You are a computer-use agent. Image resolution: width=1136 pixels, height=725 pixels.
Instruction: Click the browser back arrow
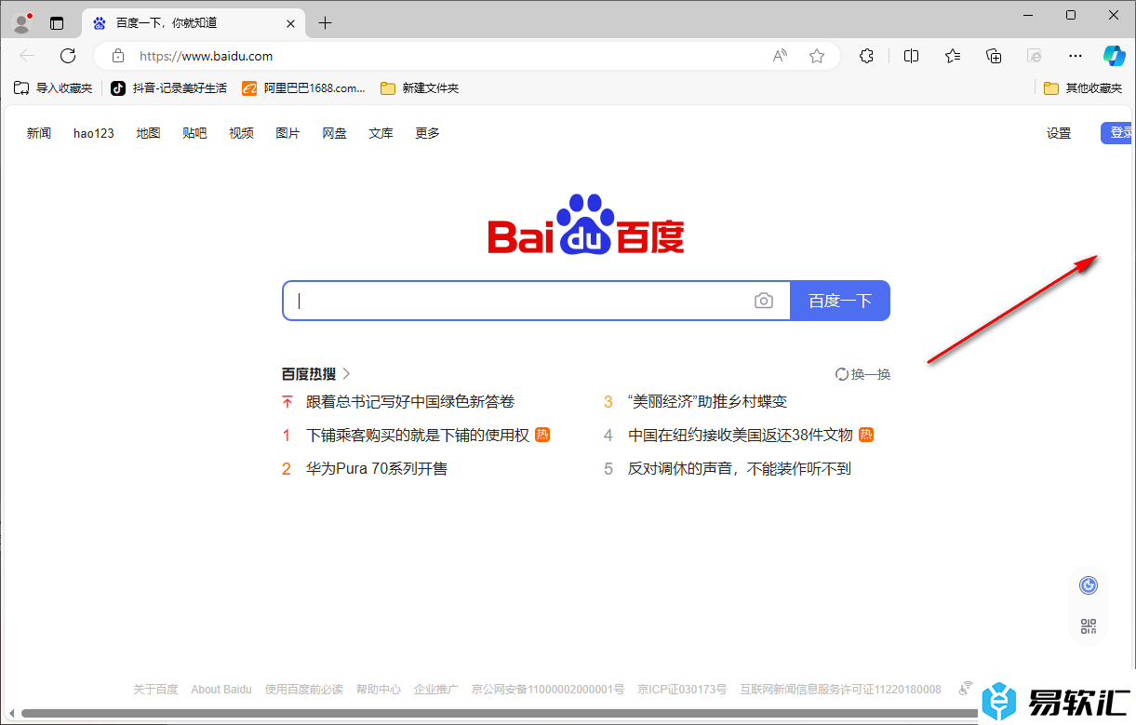pos(27,56)
